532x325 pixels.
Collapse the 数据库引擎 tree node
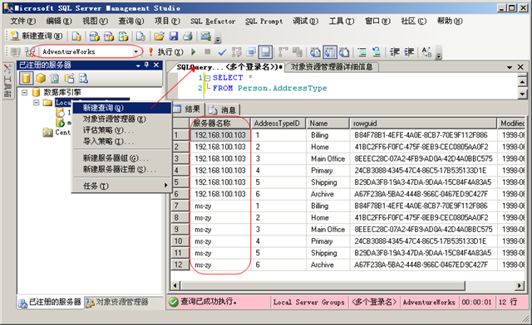click(24, 92)
